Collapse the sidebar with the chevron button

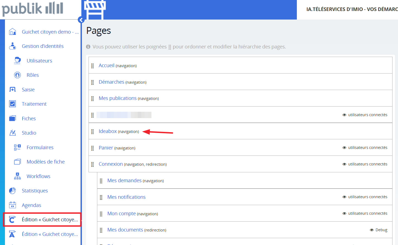(x=81, y=20)
